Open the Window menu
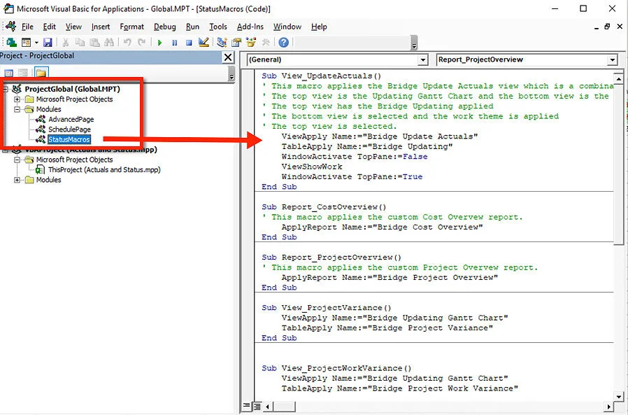The width and height of the screenshot is (628, 415). 287,27
